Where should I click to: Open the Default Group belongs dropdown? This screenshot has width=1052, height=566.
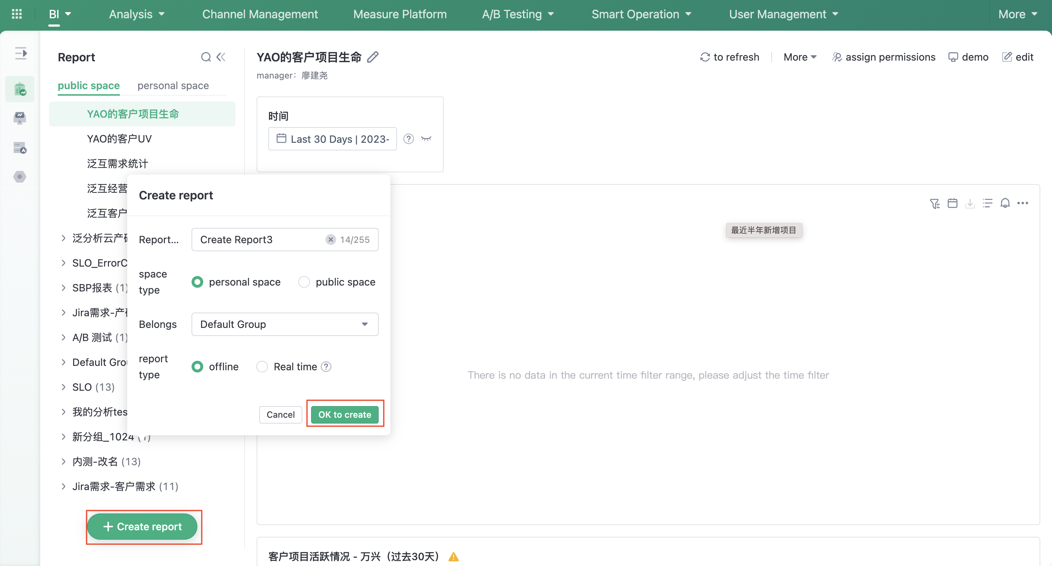(x=285, y=324)
